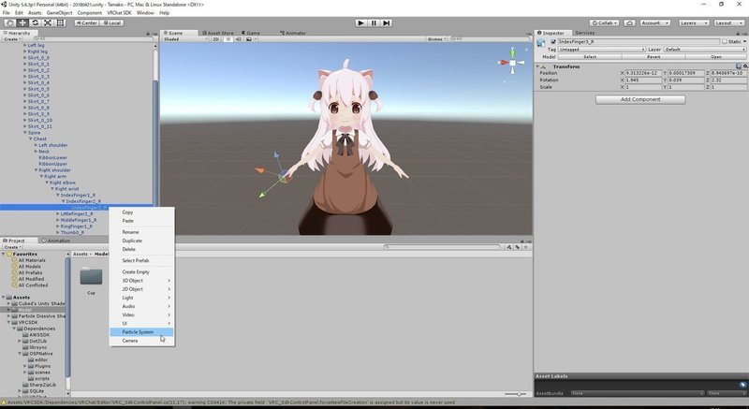
Task: Open the Static options dropdown arrow
Action: pyautogui.click(x=744, y=42)
